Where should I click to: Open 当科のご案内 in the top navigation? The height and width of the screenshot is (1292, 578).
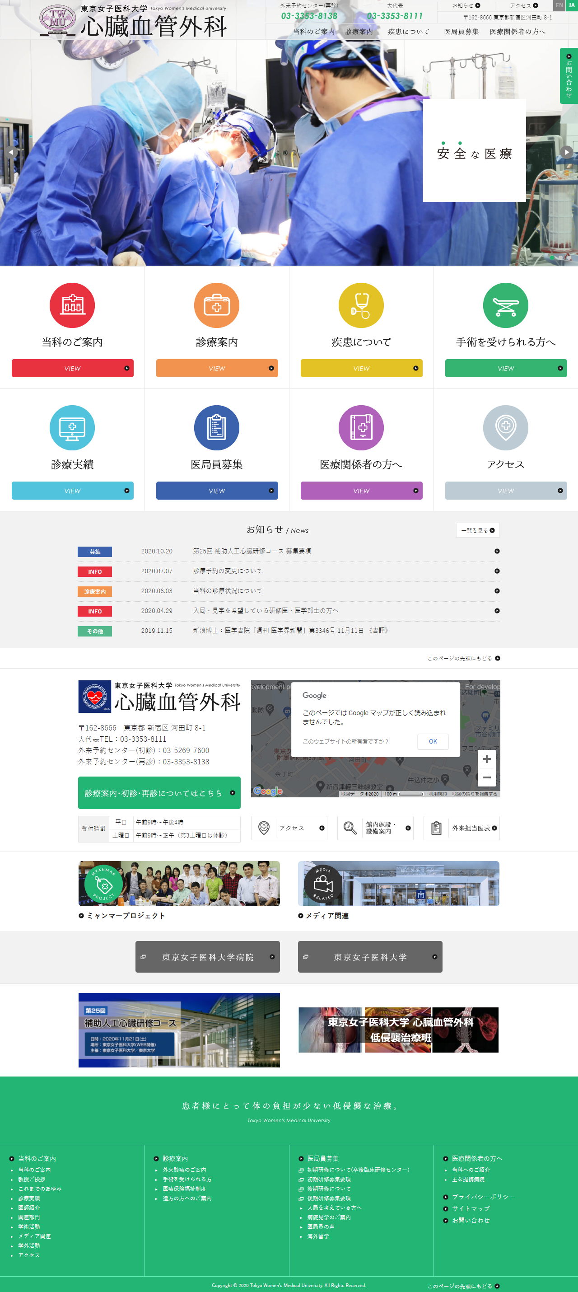(314, 32)
